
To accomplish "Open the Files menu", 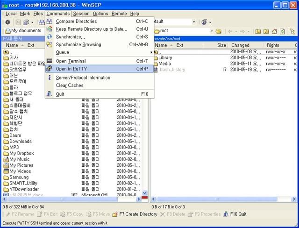I will tap(38, 14).
